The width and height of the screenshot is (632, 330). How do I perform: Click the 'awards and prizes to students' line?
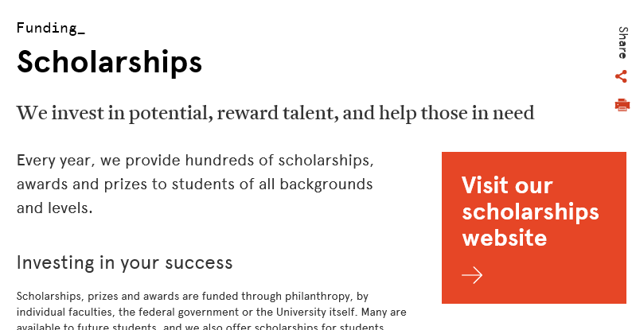coord(195,184)
